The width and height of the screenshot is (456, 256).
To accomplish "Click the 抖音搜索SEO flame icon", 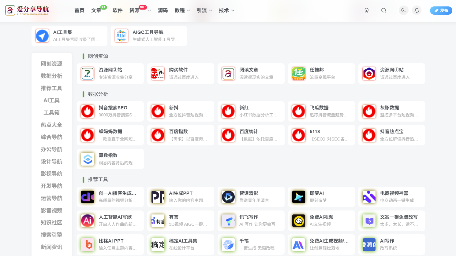I will pos(88,112).
